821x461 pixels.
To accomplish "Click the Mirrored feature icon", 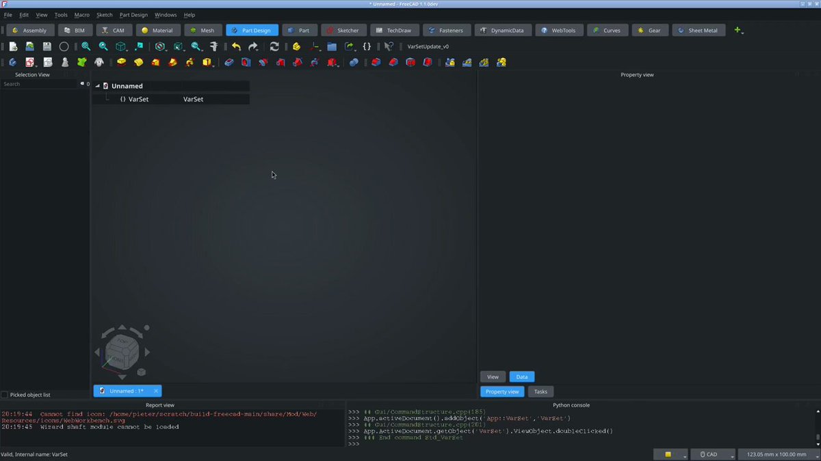I will (449, 62).
